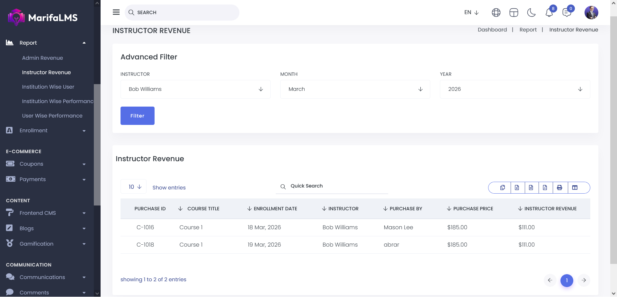Image resolution: width=617 pixels, height=297 pixels.
Task: Open the notifications bell
Action: point(549,13)
